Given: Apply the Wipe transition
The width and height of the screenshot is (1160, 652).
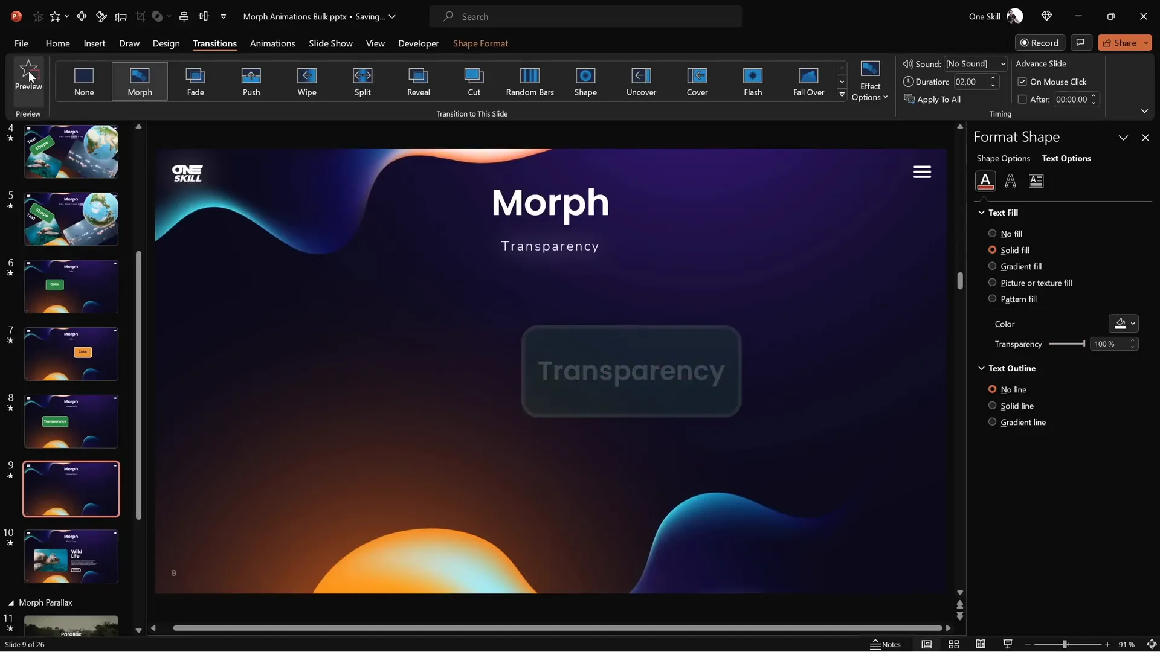Looking at the screenshot, I should tap(307, 81).
